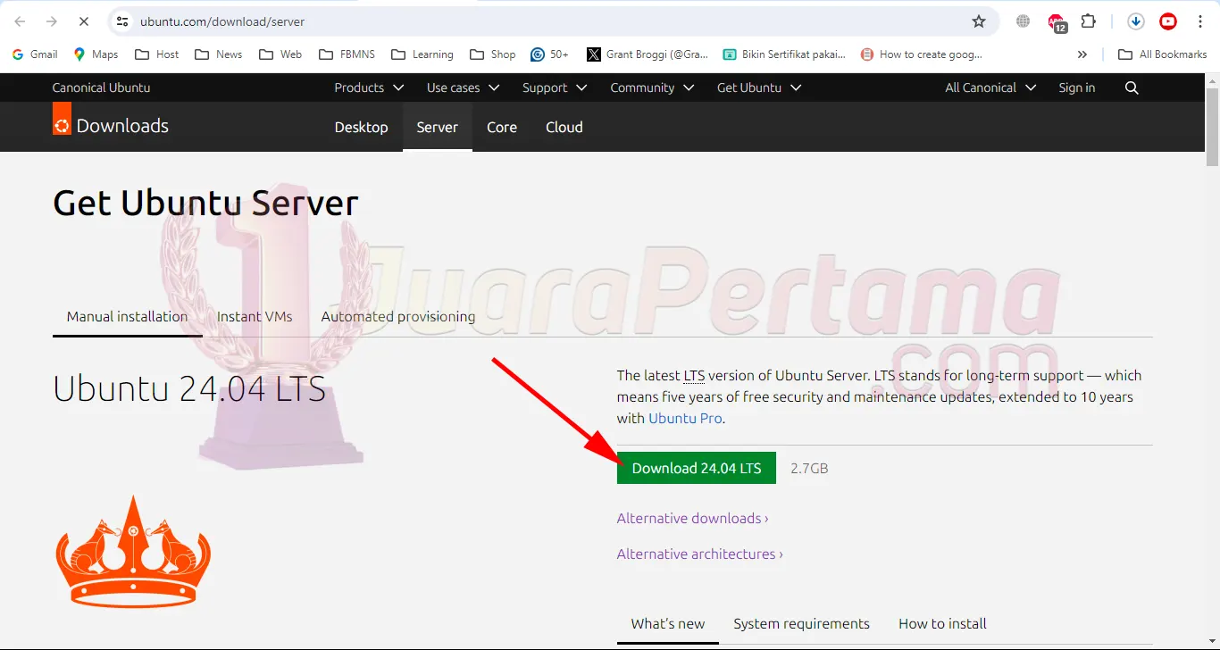Switch to the Instant VMs tab
This screenshot has width=1220, height=650.
pyautogui.click(x=255, y=316)
